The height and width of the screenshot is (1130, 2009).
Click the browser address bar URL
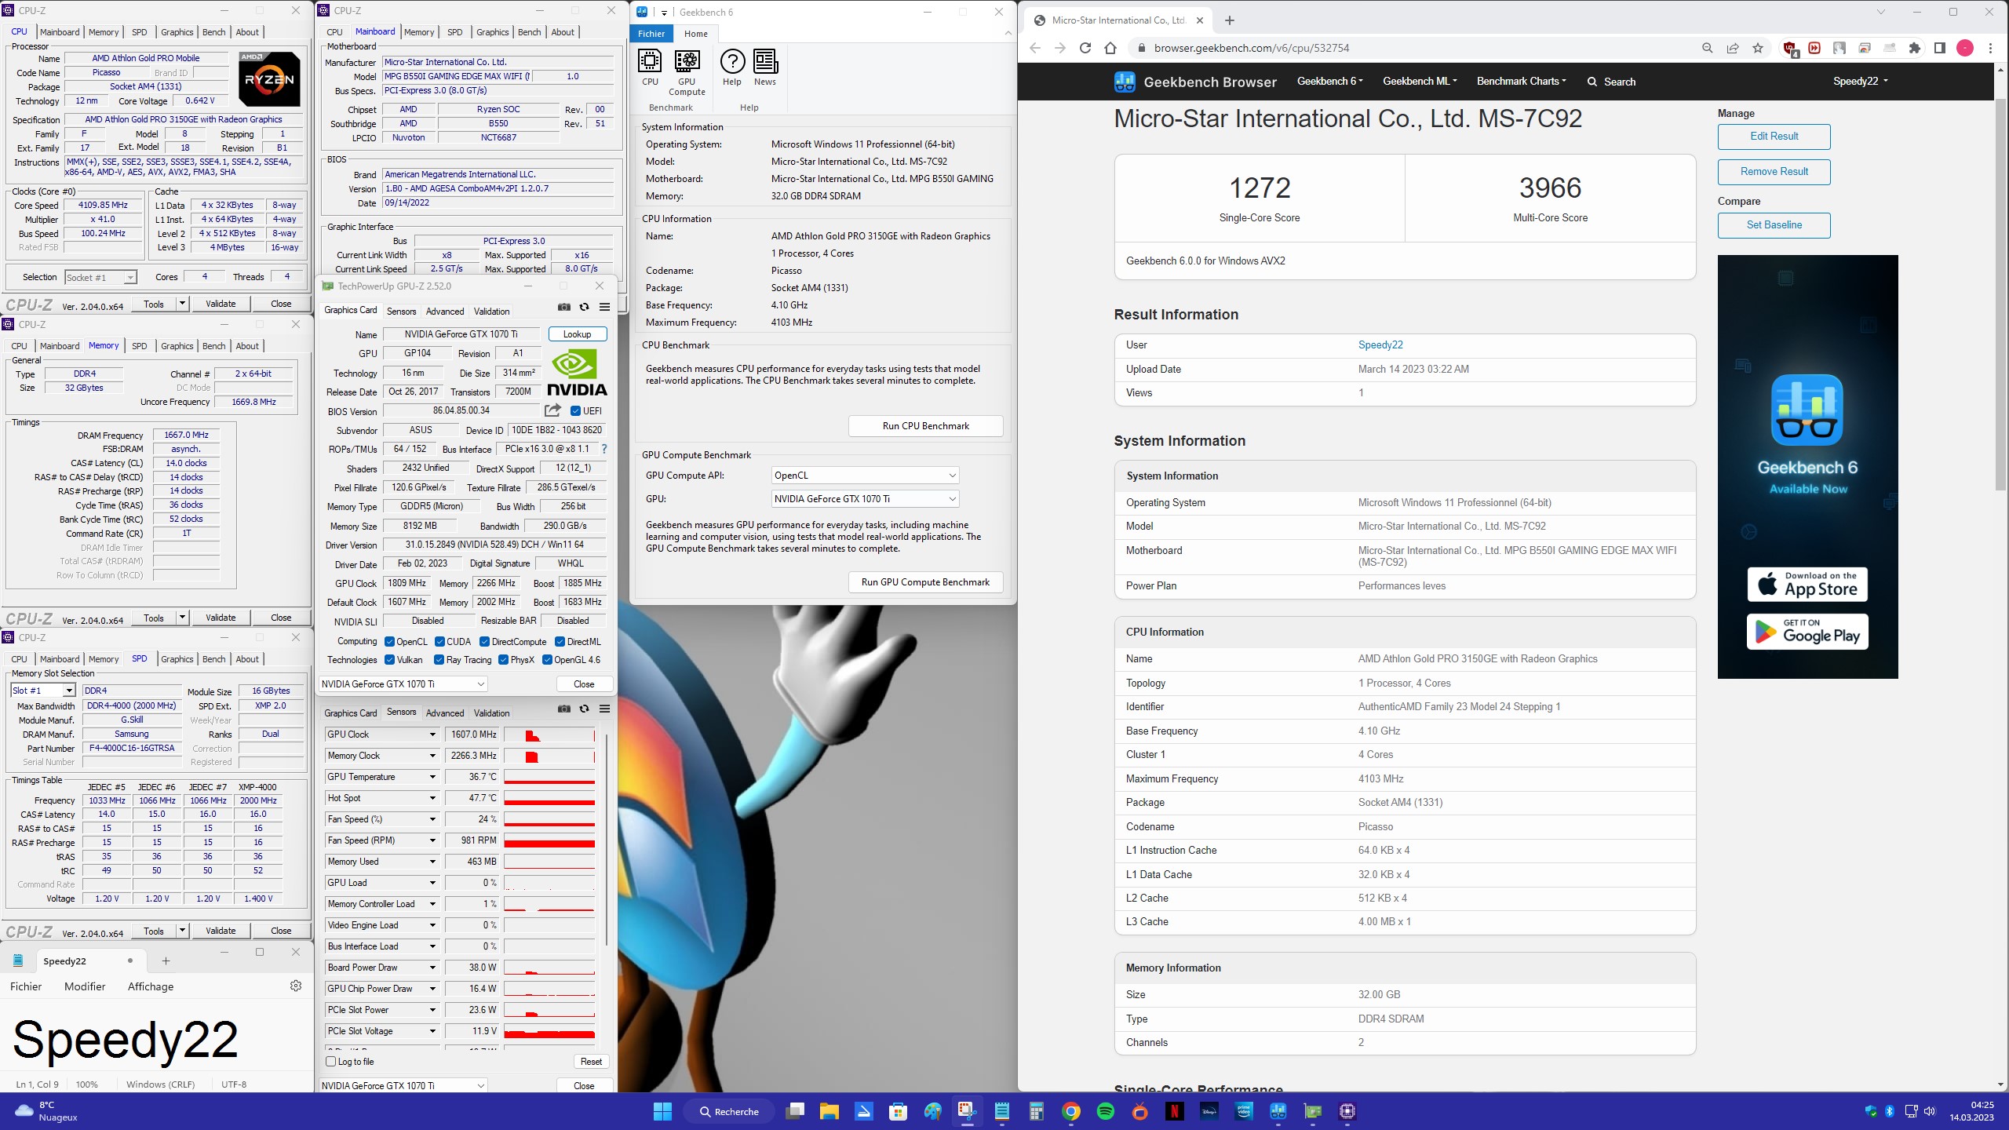[1251, 48]
